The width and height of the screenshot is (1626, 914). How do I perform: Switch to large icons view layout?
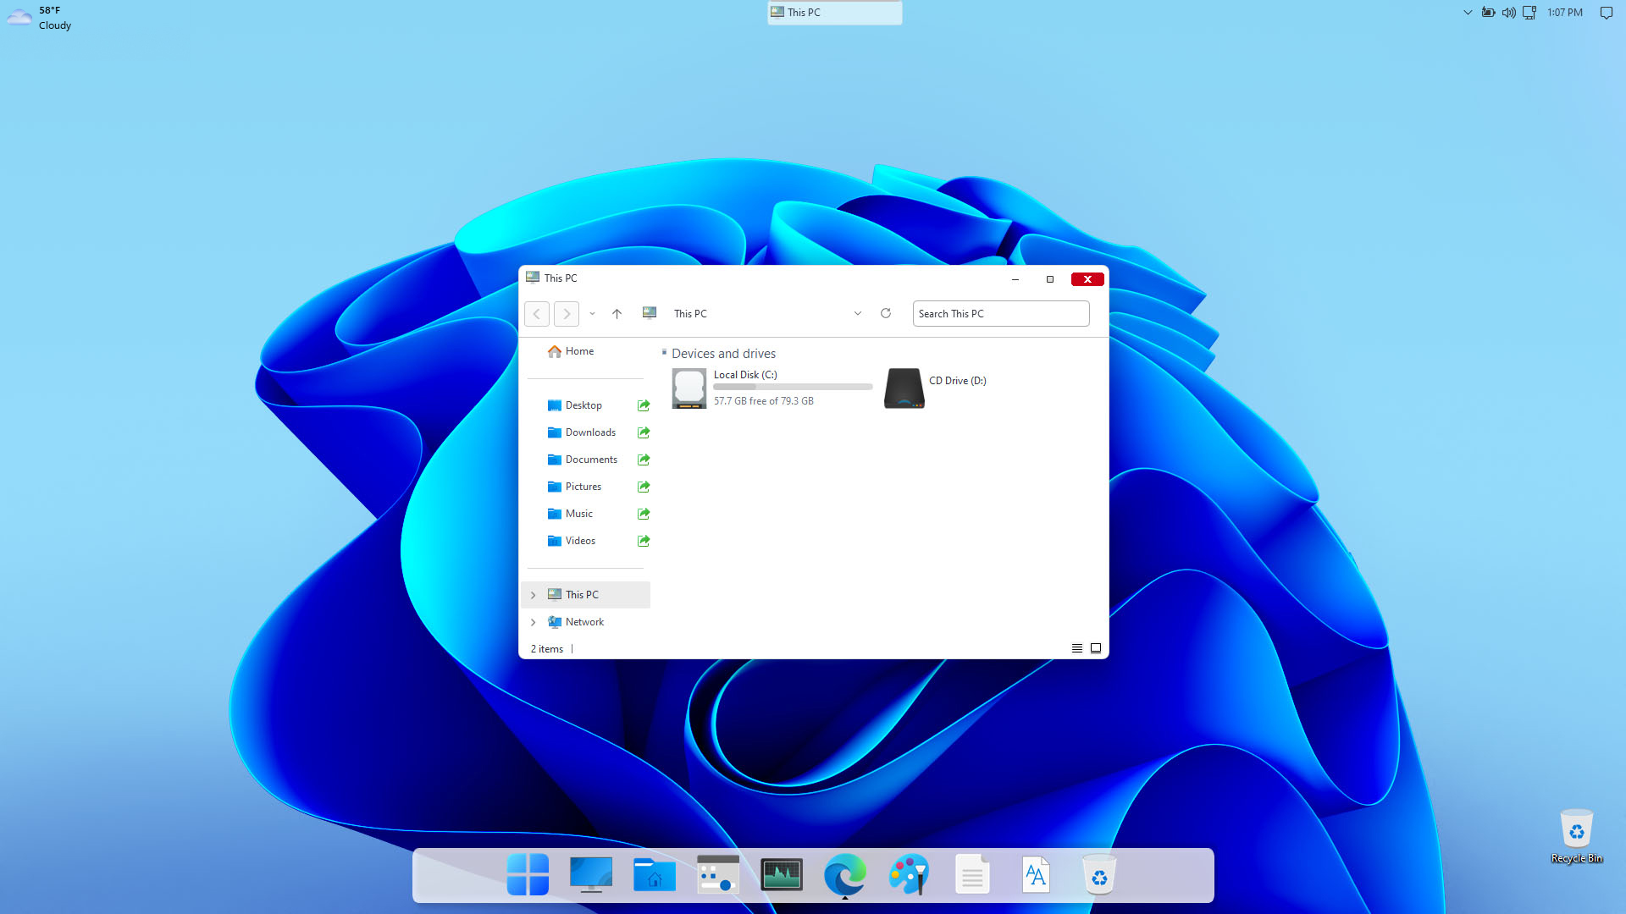pyautogui.click(x=1096, y=648)
